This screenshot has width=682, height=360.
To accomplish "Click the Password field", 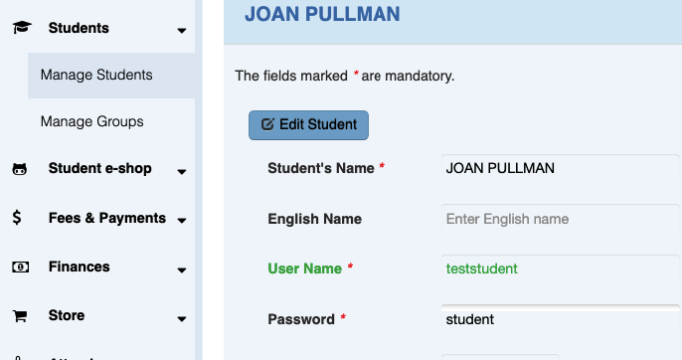I will (x=561, y=319).
